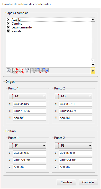Select the Auxiliar layer name
101x189 pixels.
(x=16, y=20)
